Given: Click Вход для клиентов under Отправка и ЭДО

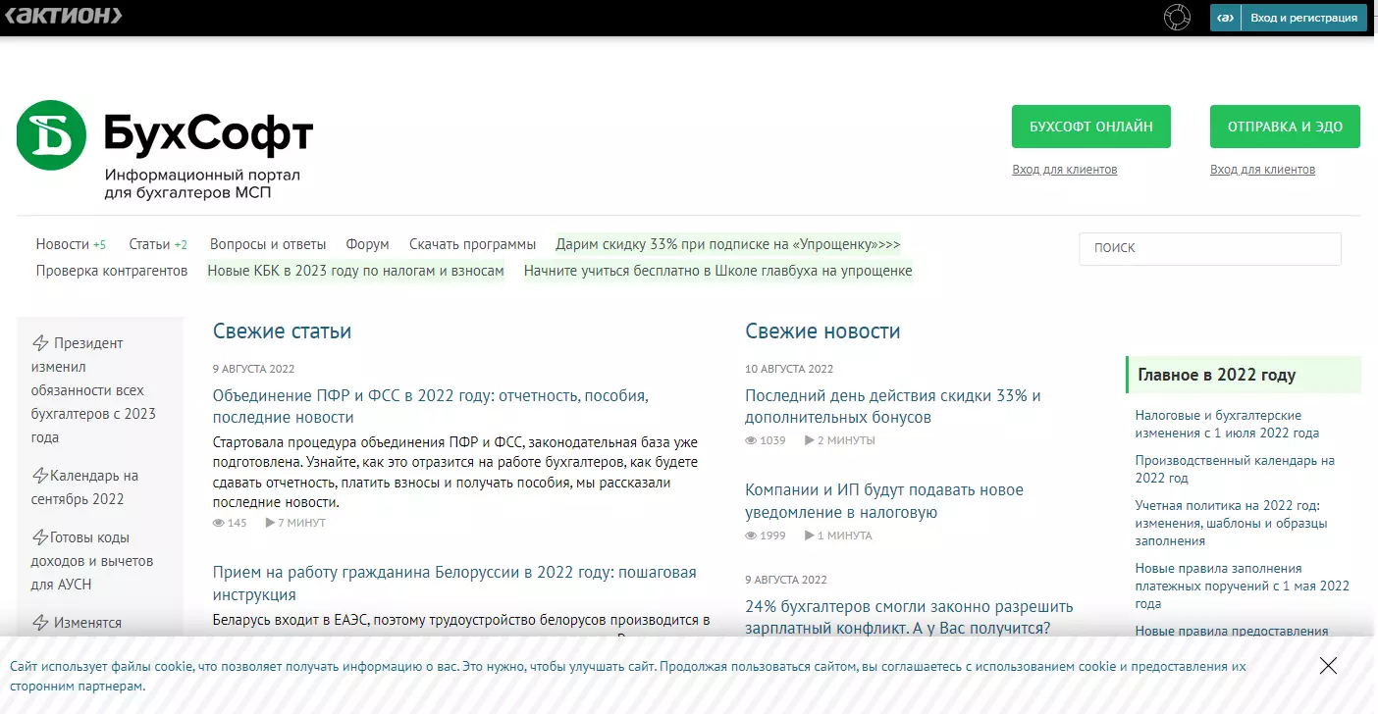Looking at the screenshot, I should tap(1262, 170).
